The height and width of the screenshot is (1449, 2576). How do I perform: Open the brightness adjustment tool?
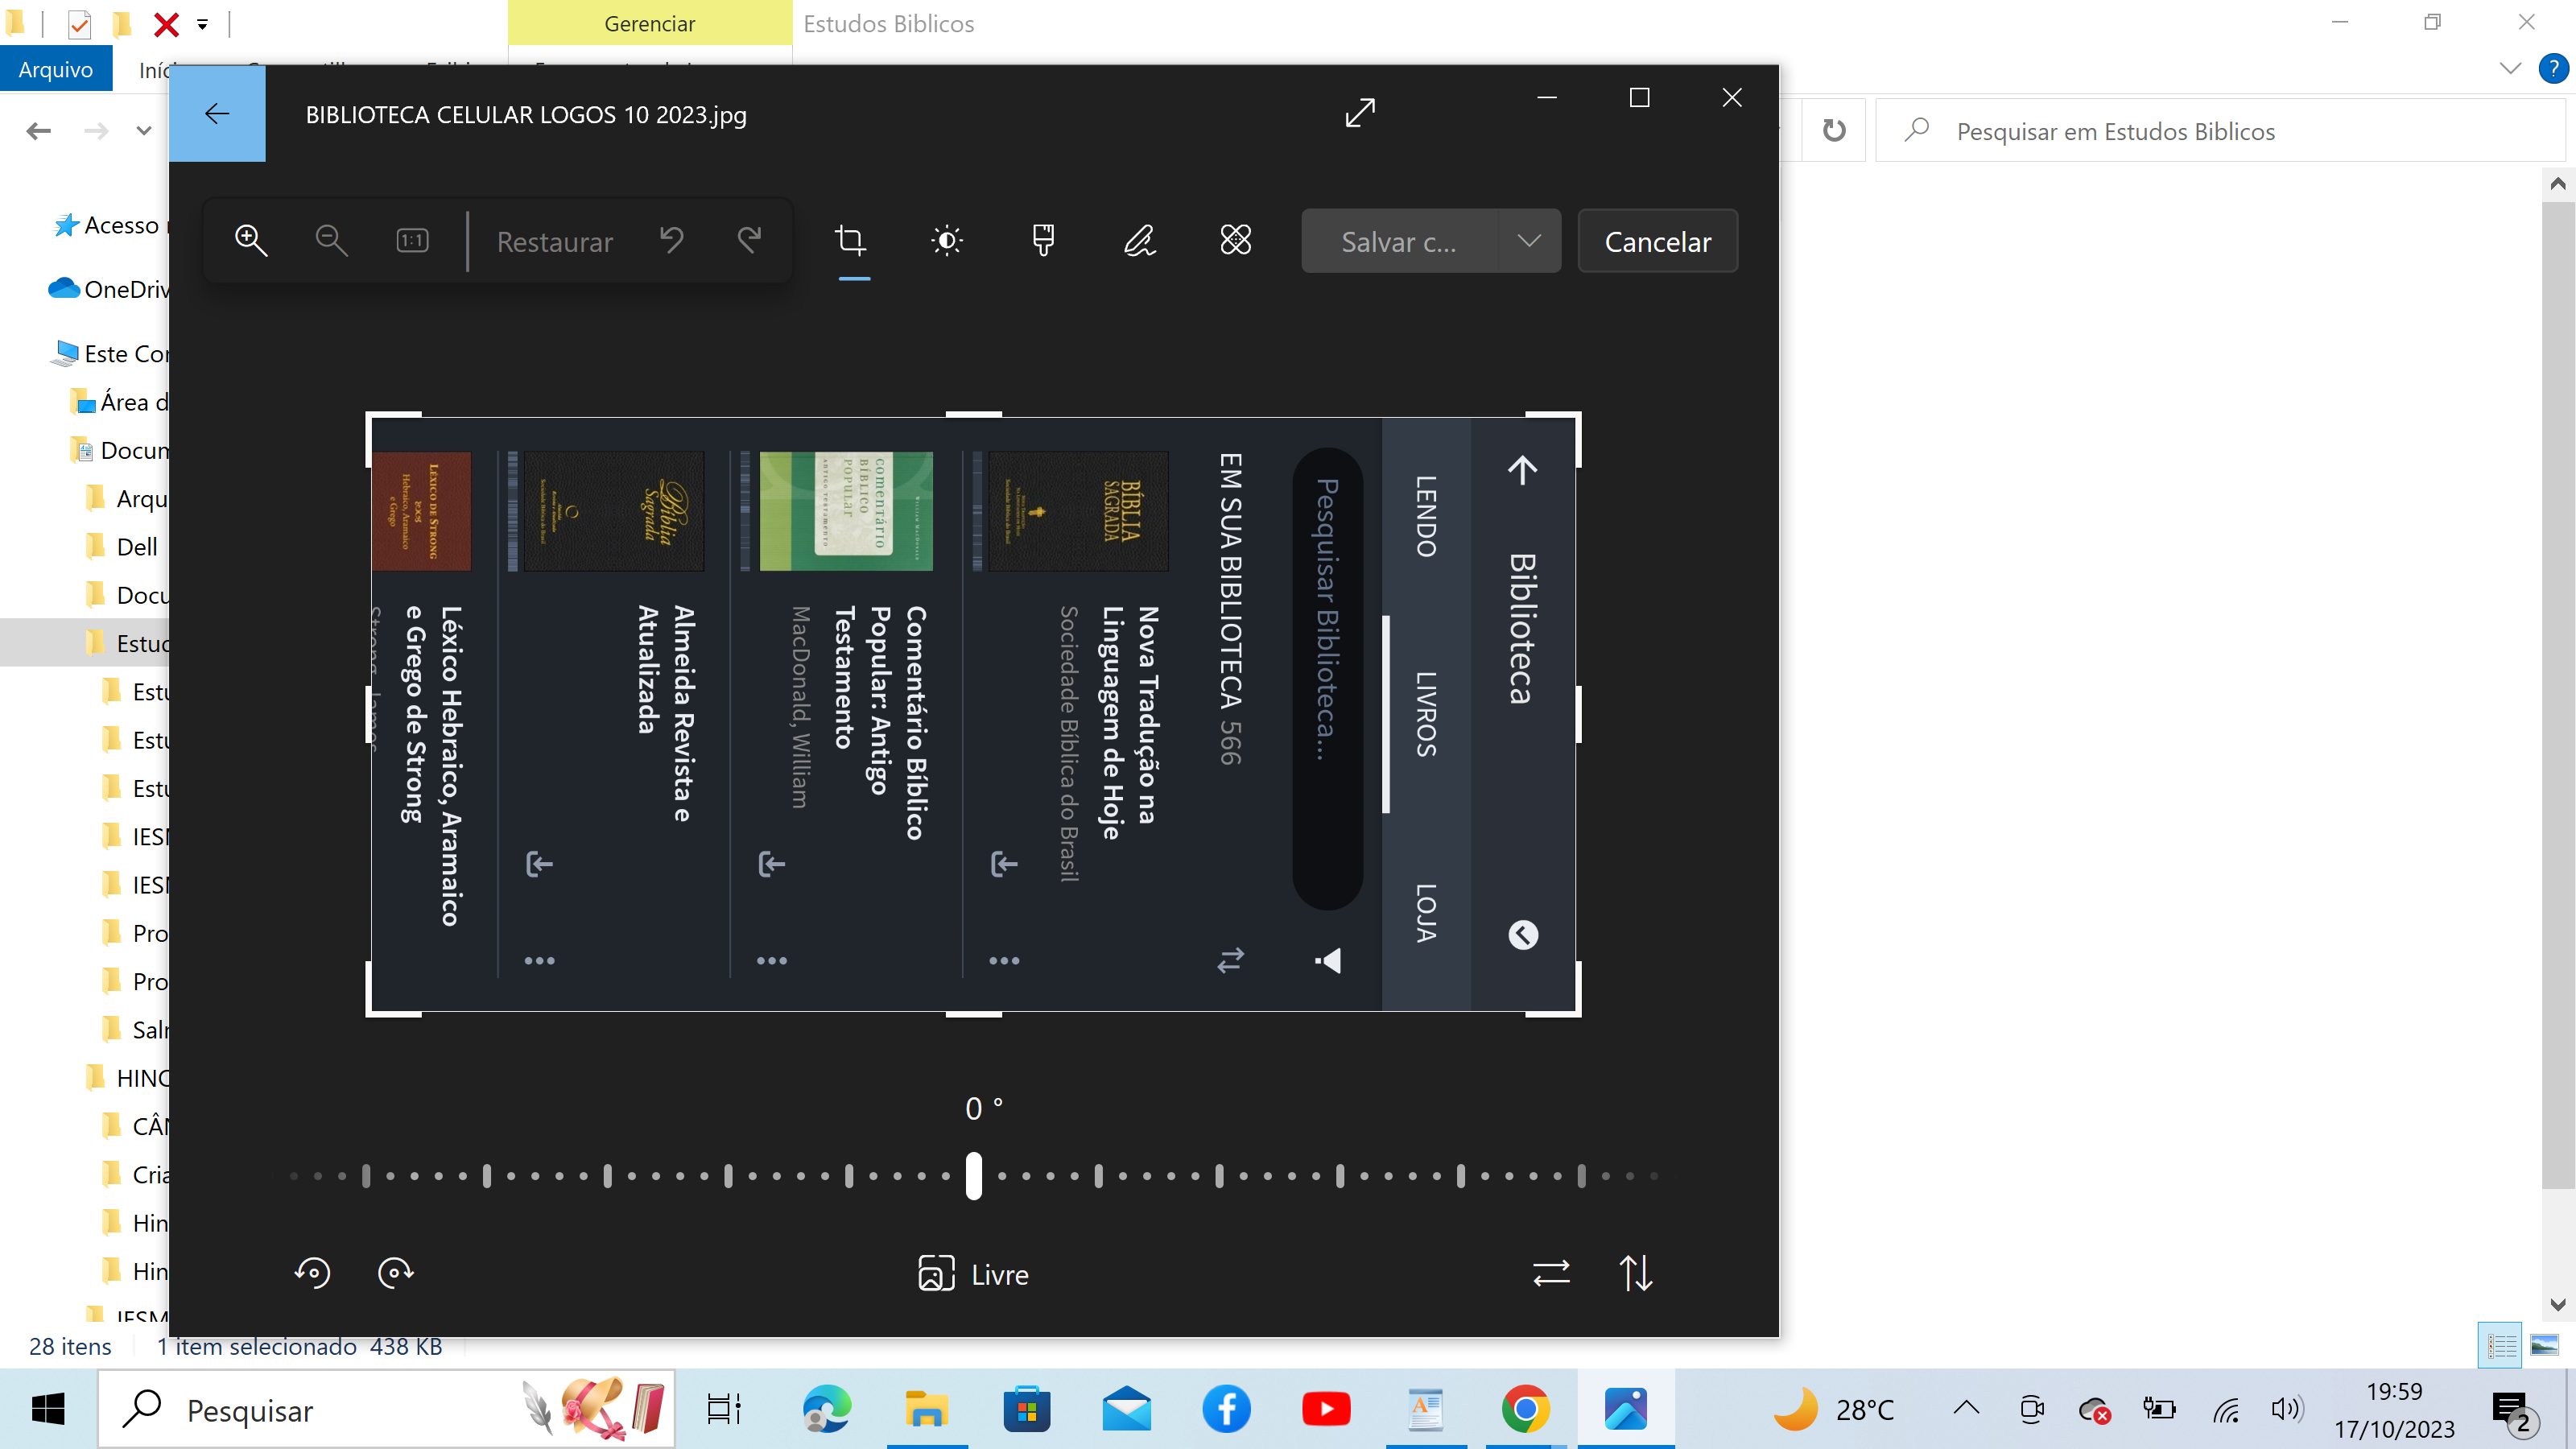[x=947, y=241]
